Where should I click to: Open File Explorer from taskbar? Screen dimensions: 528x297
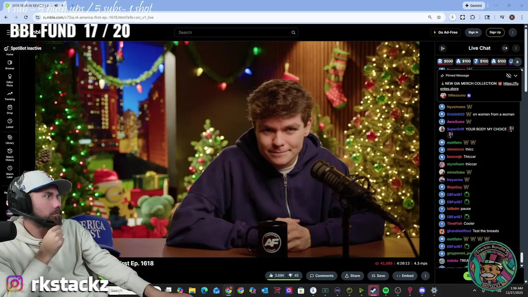(x=192, y=290)
